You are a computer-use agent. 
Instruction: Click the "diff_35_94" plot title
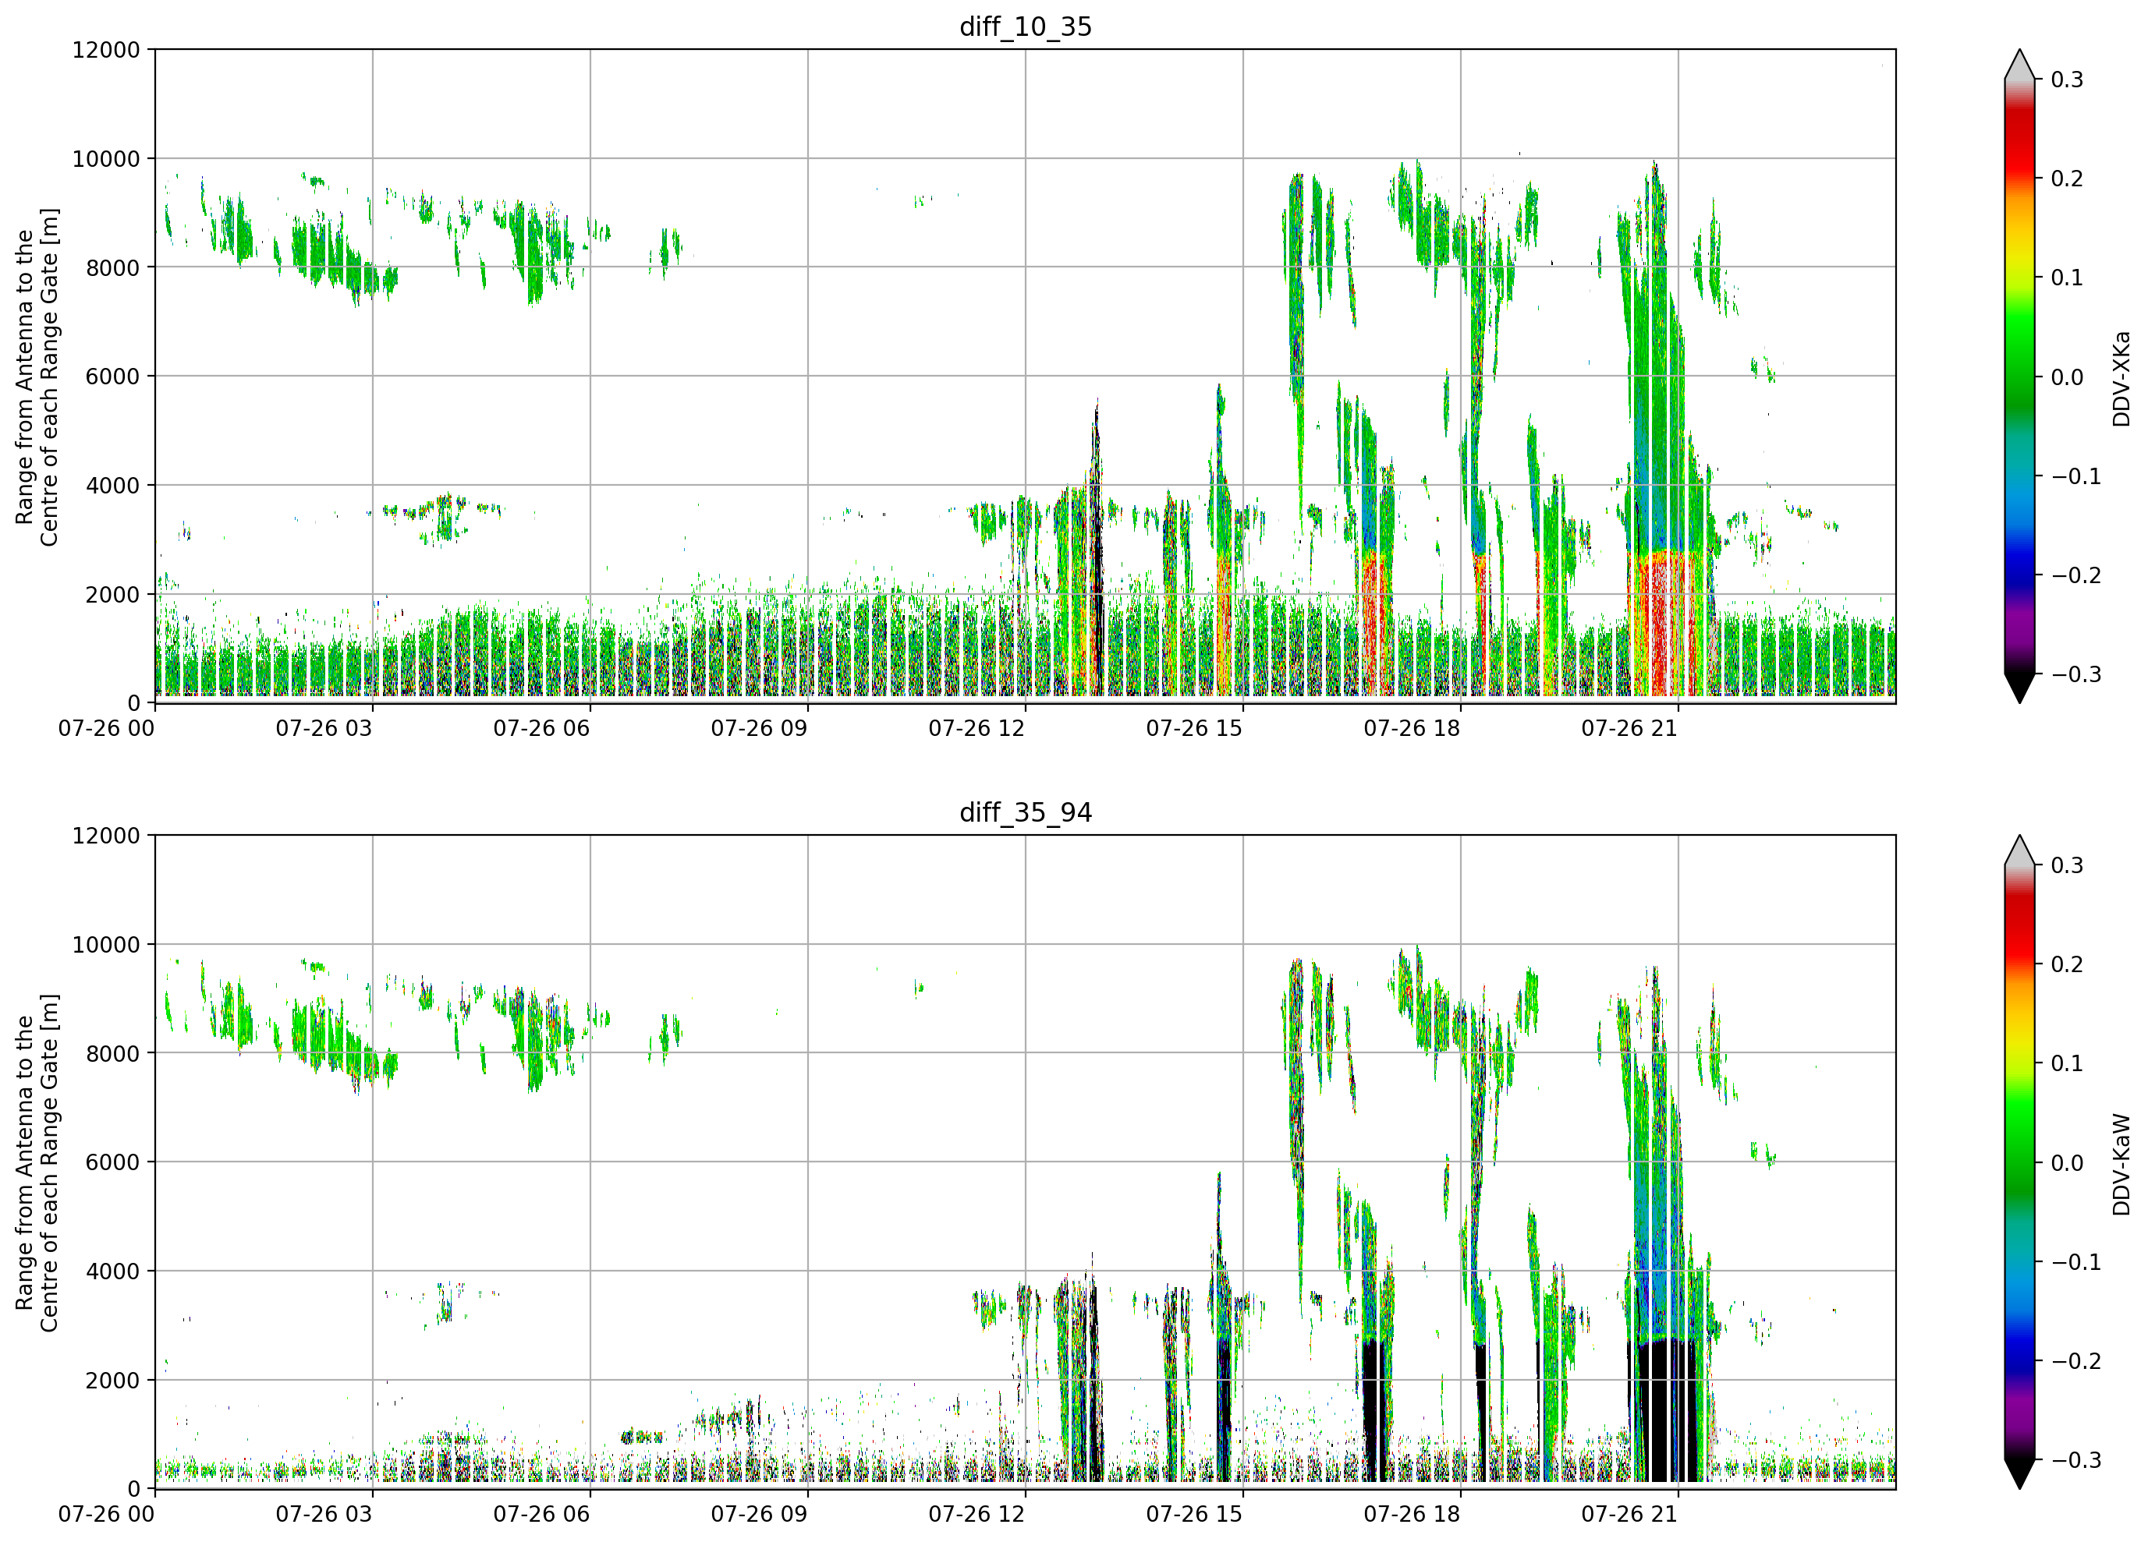[1026, 812]
